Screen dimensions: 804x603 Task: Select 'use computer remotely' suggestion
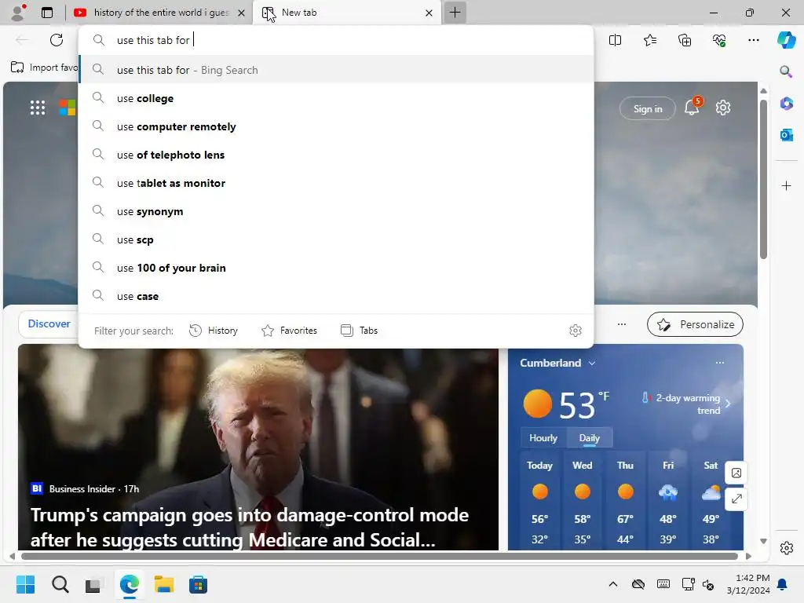click(336, 126)
